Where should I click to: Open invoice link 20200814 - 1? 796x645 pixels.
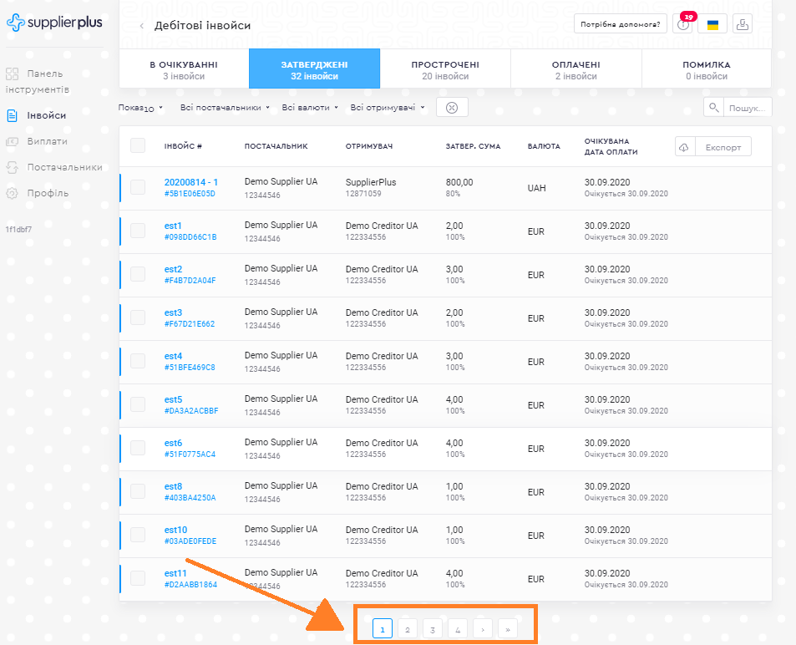point(191,182)
